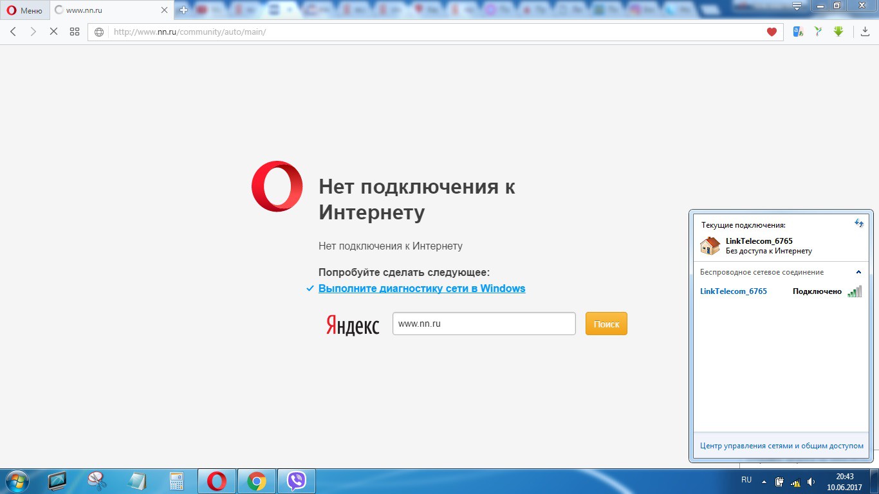The width and height of the screenshot is (879, 494).
Task: Open the Windows Start button
Action: [16, 481]
